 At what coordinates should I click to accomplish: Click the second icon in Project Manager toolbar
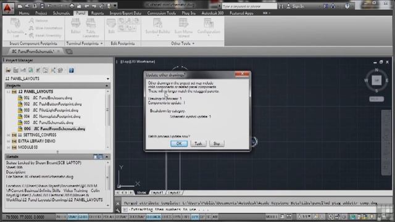click(15, 70)
